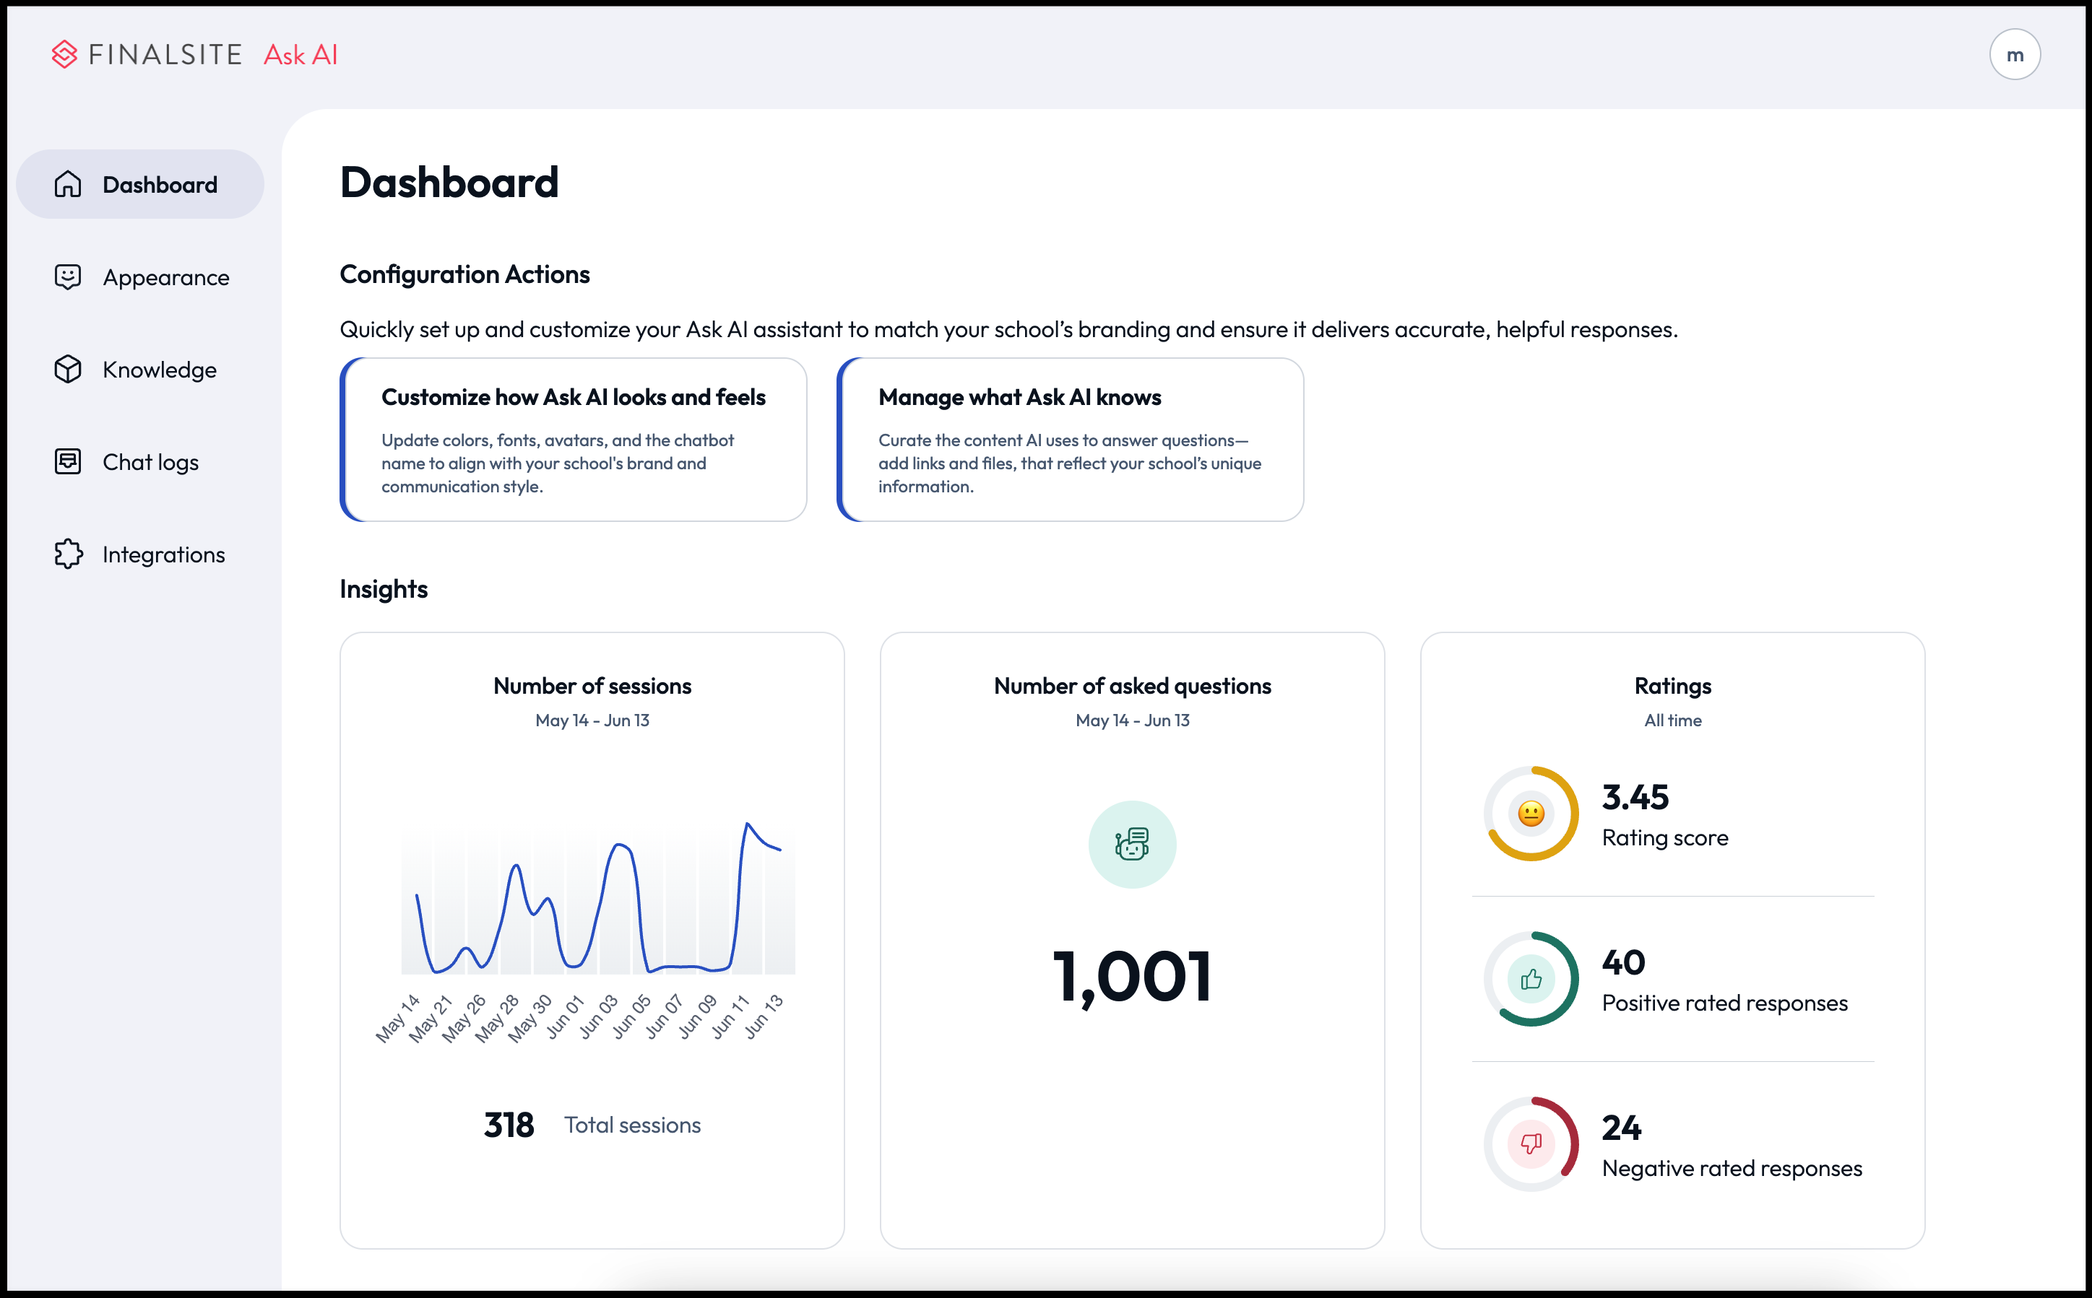Screen dimensions: 2092x1298
Task: Click the 'May 28' axis label
Action: pos(497,1018)
